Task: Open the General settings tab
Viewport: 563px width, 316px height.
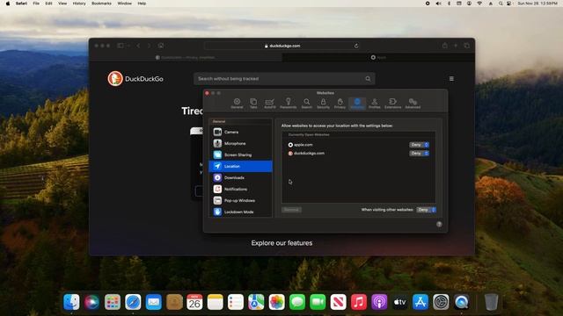Action: point(237,104)
